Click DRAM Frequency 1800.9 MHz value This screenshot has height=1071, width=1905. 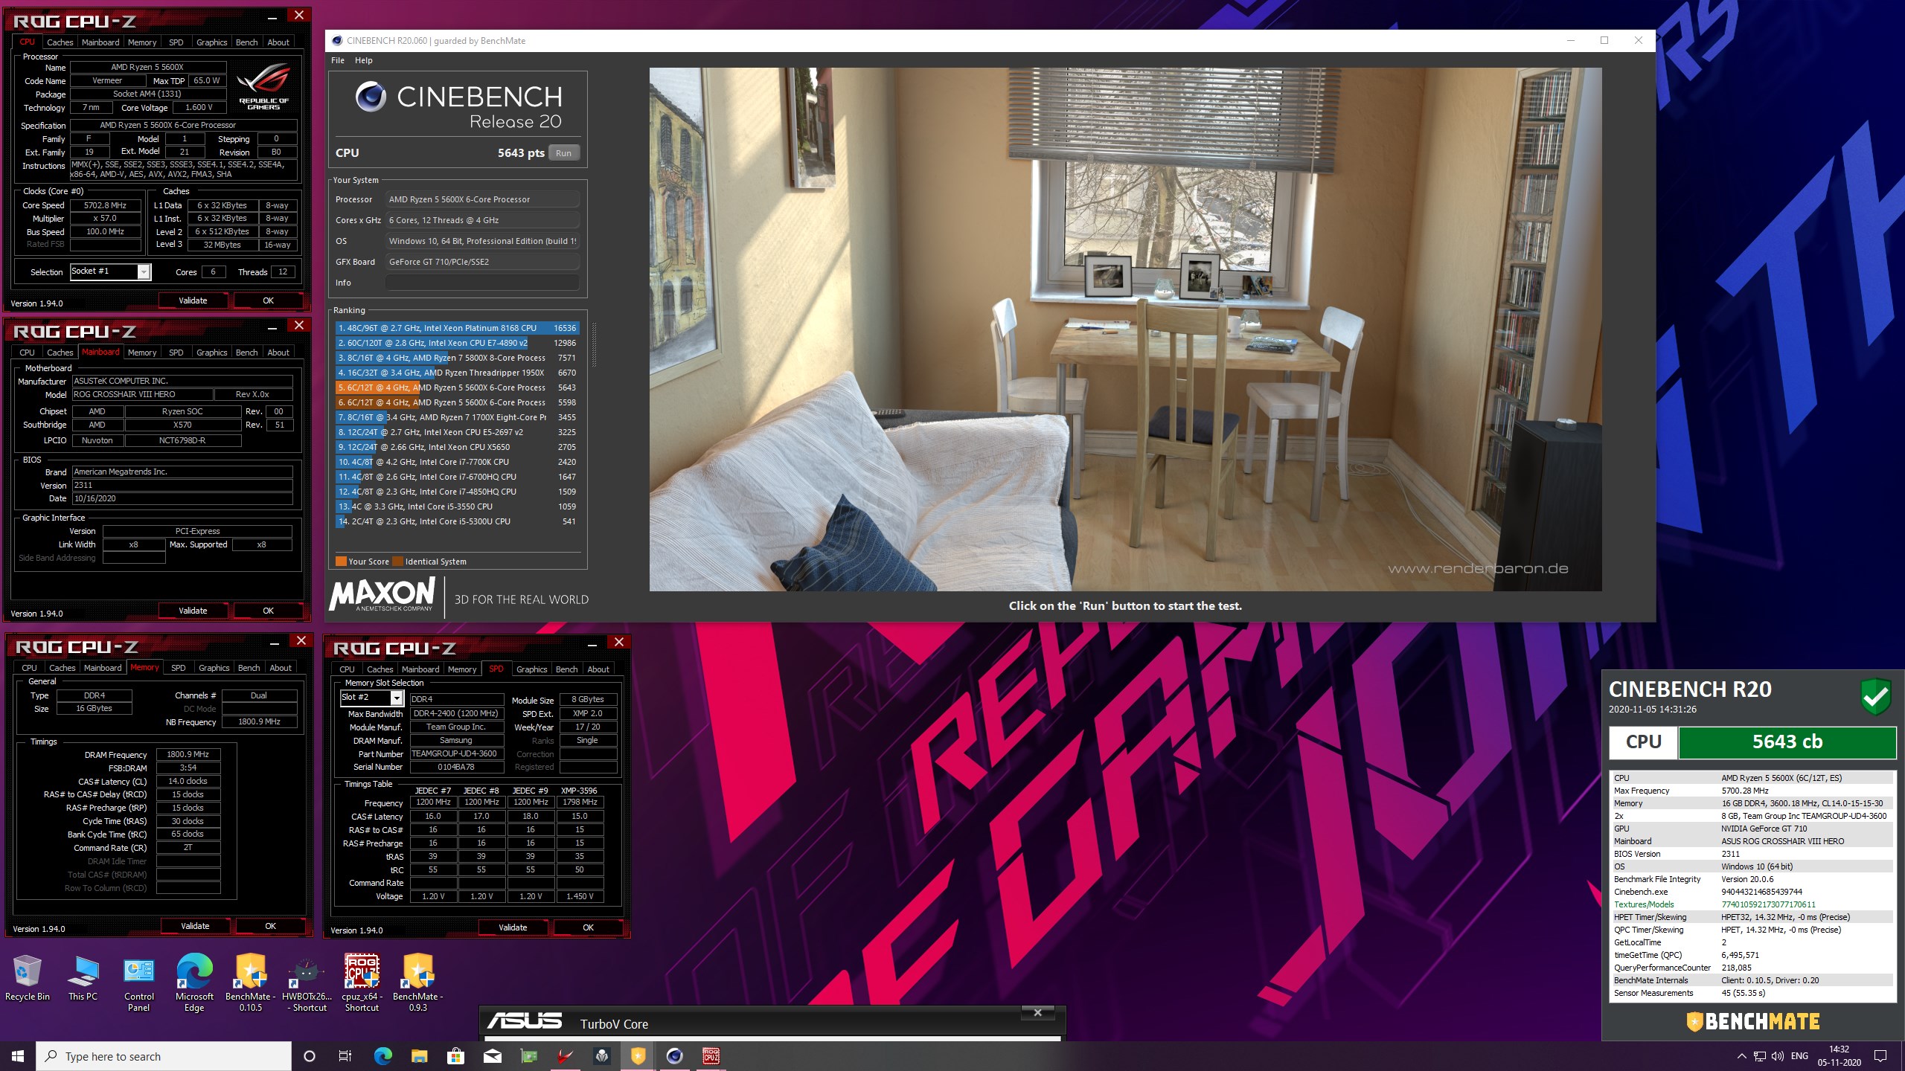coord(188,754)
